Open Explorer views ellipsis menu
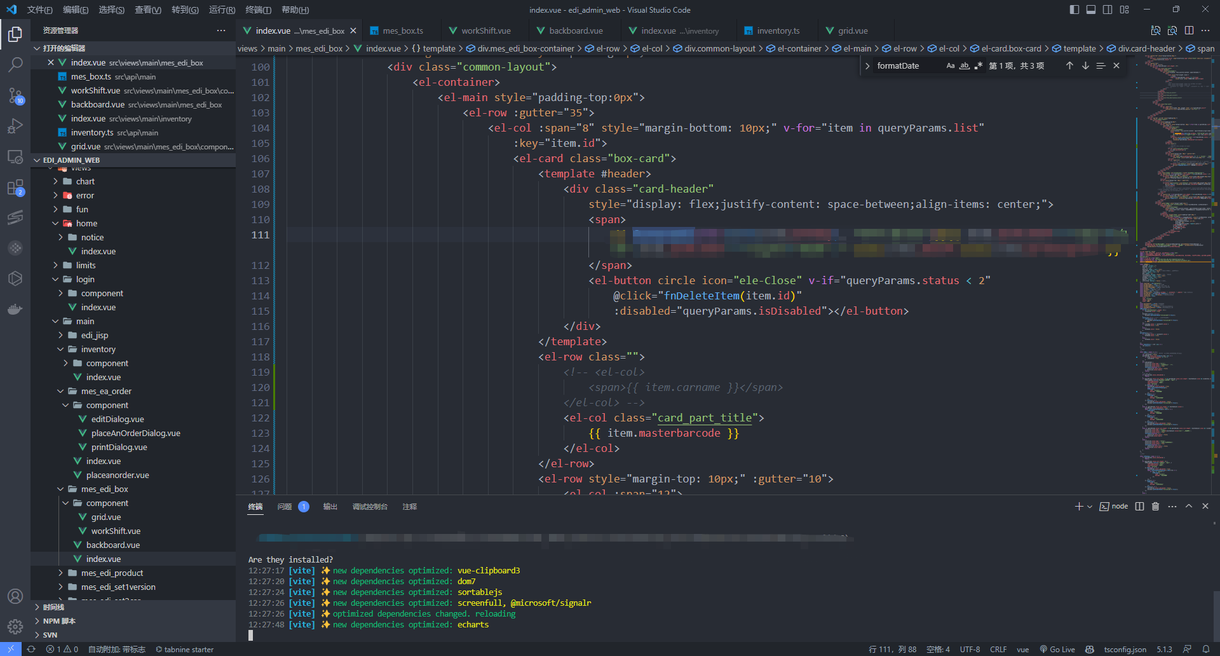This screenshot has height=656, width=1220. click(221, 31)
